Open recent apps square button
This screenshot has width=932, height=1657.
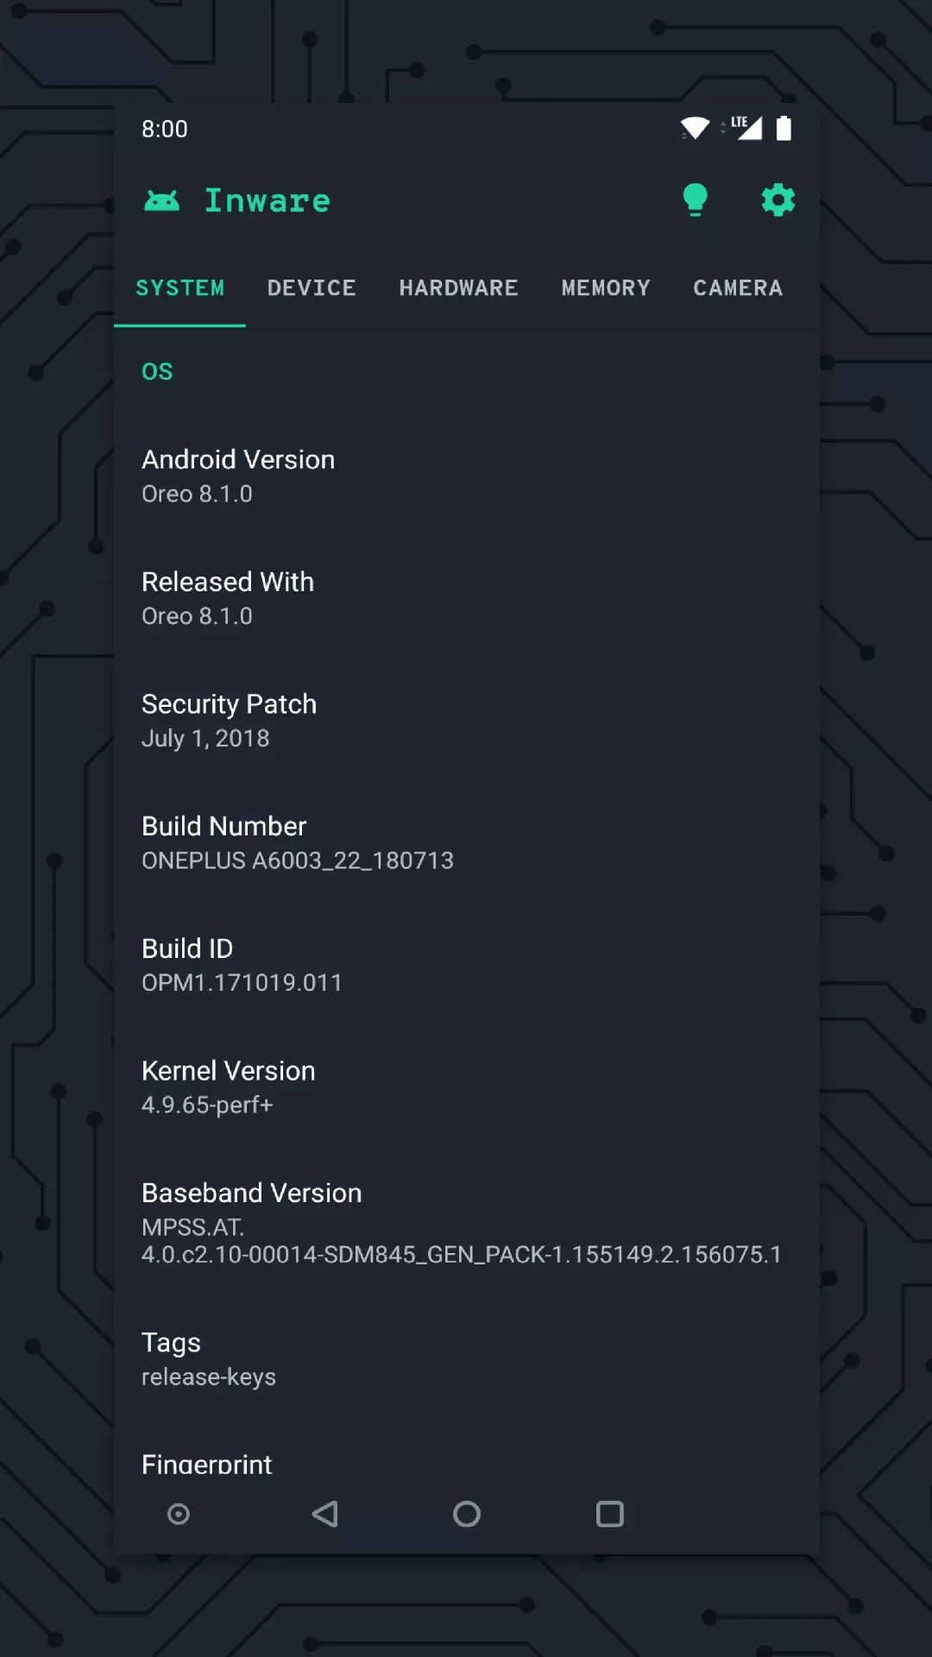pyautogui.click(x=610, y=1514)
